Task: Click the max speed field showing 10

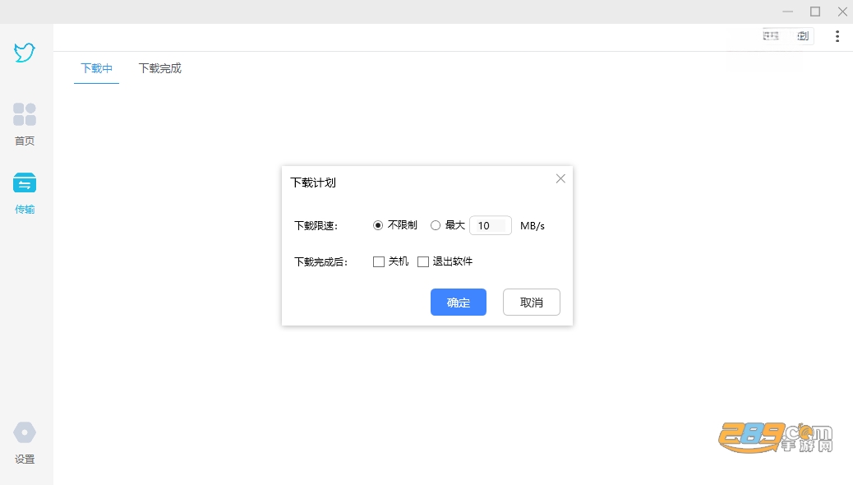Action: [490, 225]
